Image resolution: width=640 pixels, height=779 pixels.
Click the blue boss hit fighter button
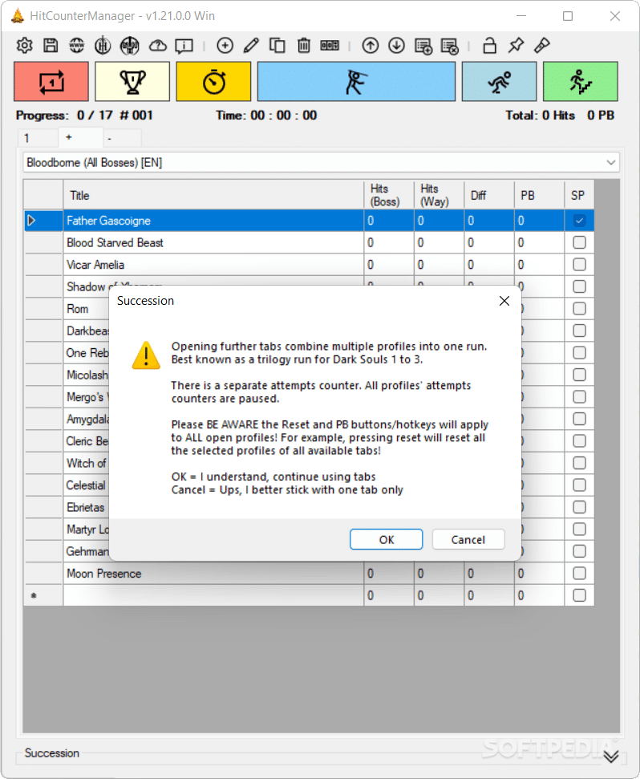point(356,82)
